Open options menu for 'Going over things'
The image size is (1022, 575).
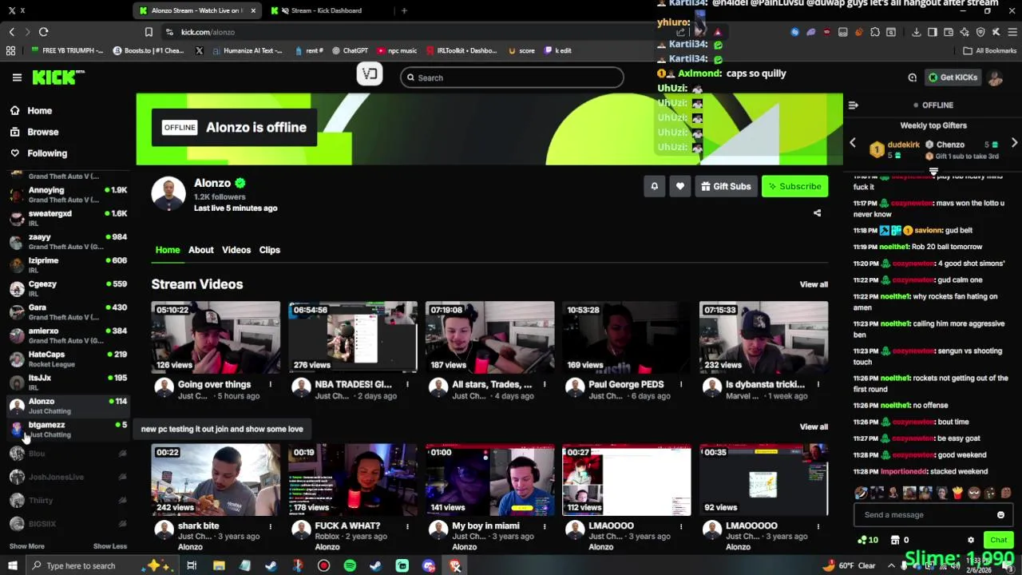click(270, 385)
